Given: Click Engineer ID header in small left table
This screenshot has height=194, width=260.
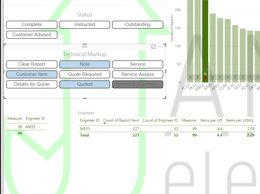Looking at the screenshot, I should pos(35,118).
